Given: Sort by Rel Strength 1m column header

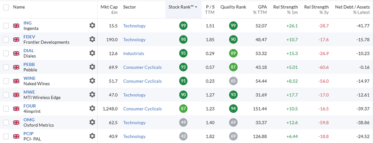Looking at the screenshot, I should pyautogui.click(x=285, y=9).
